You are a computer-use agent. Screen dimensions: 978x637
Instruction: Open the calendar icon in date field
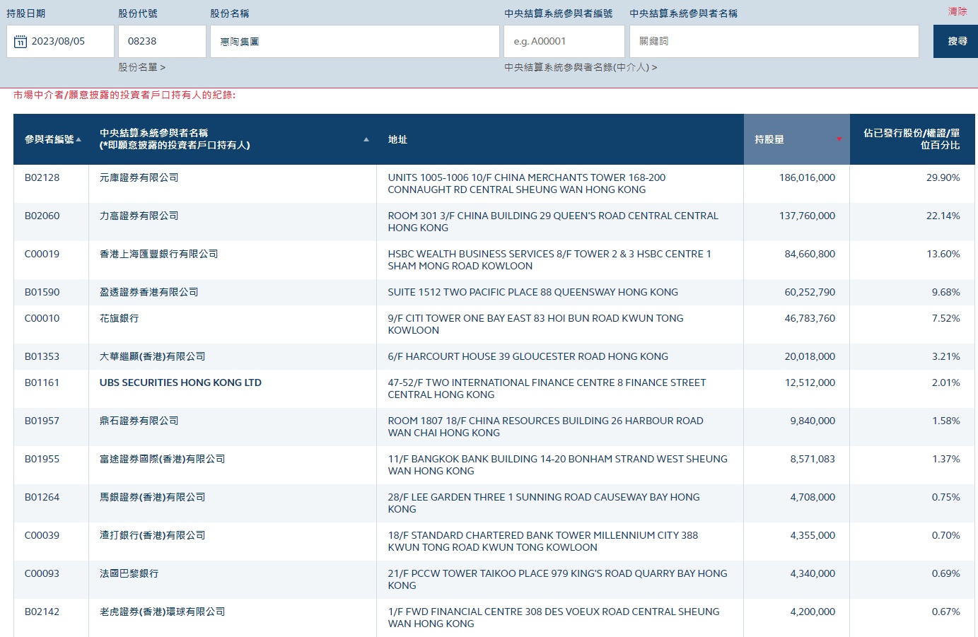(21, 42)
